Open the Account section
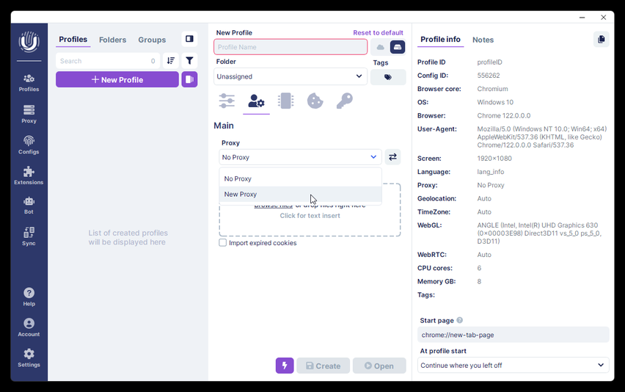The width and height of the screenshot is (625, 392). (29, 328)
